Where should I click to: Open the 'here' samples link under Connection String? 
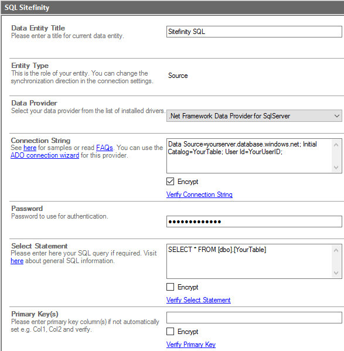pos(30,148)
